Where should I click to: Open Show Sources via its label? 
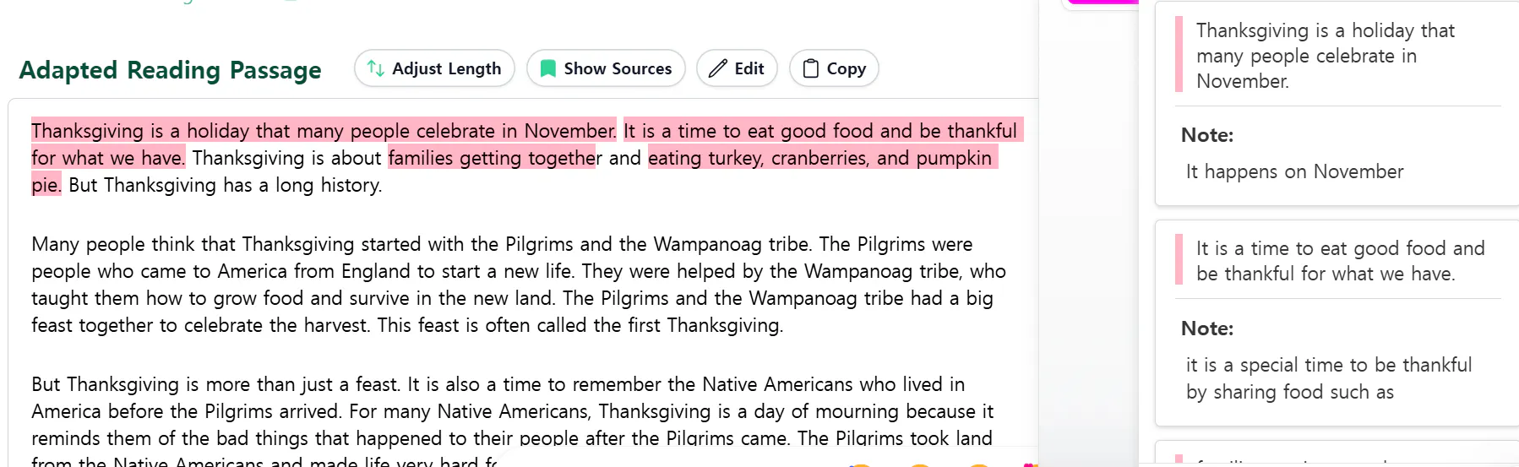[x=618, y=68]
